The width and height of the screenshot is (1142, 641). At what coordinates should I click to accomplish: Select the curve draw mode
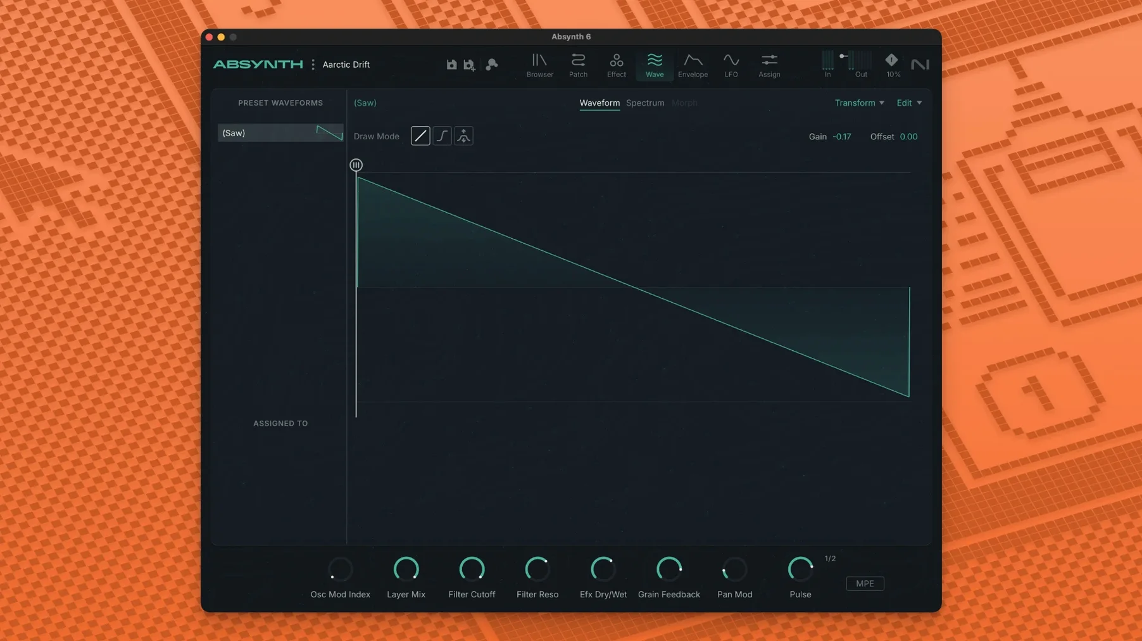[x=442, y=136]
